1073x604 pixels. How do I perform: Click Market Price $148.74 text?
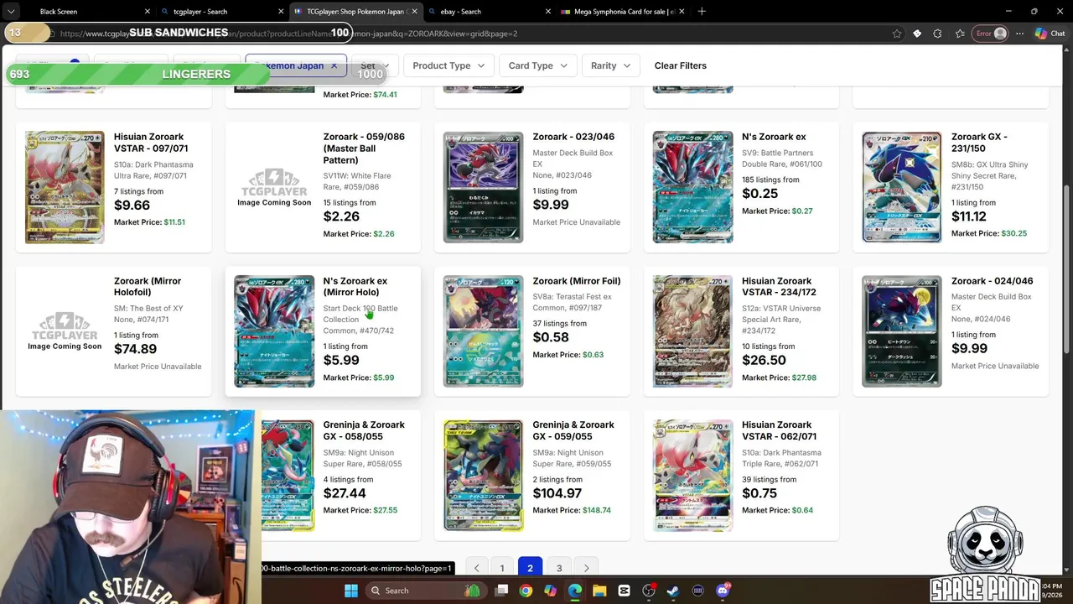[x=572, y=510]
